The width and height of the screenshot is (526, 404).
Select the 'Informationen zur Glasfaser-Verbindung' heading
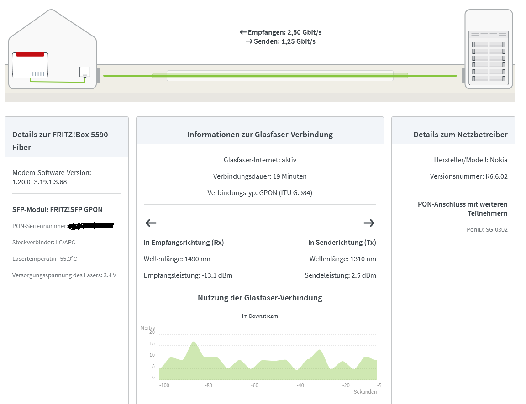click(260, 135)
